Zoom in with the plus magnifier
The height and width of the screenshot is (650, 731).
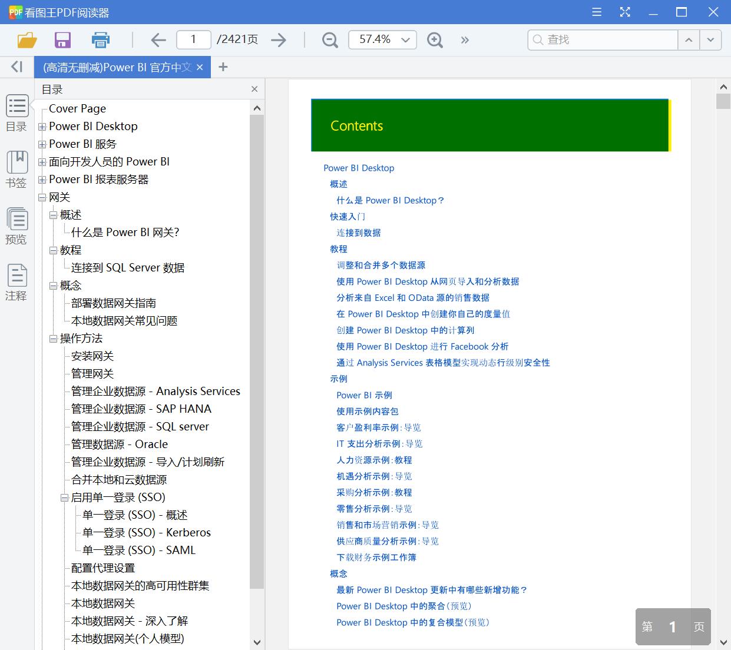pos(435,40)
